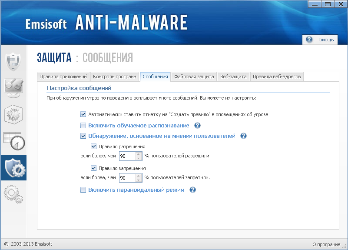Click the Настройка сообщений heading
This screenshot has height=250, width=348.
[79, 88]
